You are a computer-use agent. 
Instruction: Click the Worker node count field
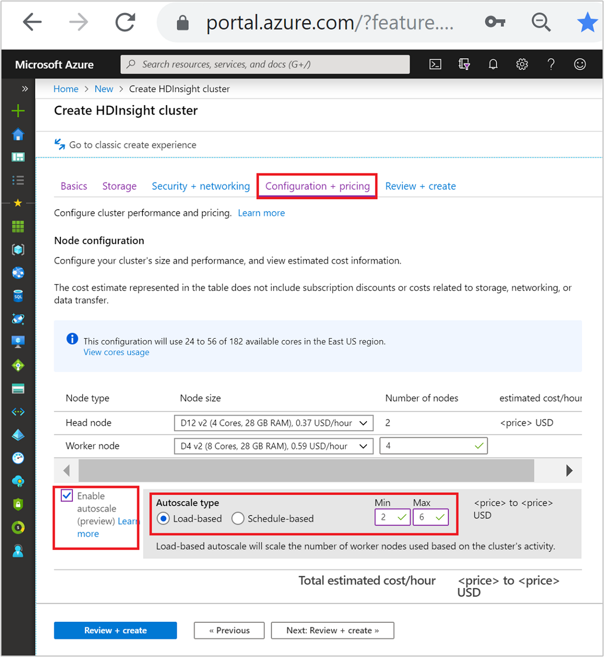click(x=433, y=446)
